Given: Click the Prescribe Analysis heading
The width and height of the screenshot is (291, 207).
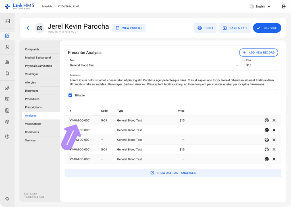Looking at the screenshot, I should [x=85, y=53].
